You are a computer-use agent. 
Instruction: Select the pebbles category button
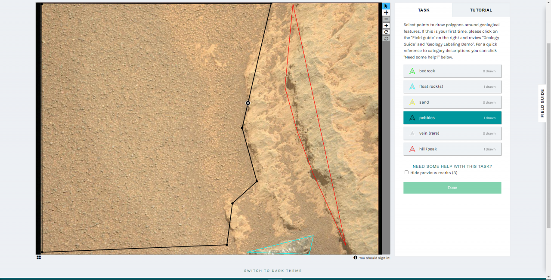pos(452,118)
